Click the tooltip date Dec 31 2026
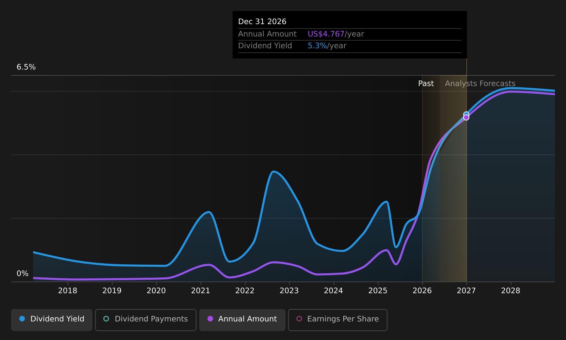Screen dimensions: 566x340 click(262, 22)
